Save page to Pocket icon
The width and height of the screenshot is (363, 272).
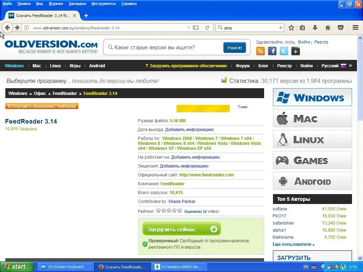coord(341,28)
